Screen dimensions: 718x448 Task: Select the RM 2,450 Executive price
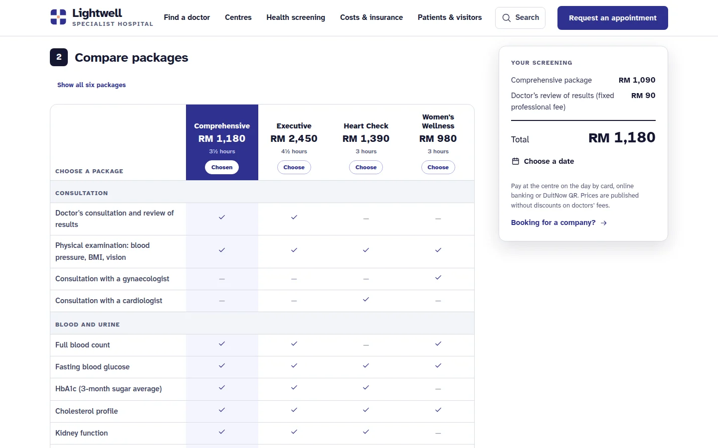click(x=294, y=138)
